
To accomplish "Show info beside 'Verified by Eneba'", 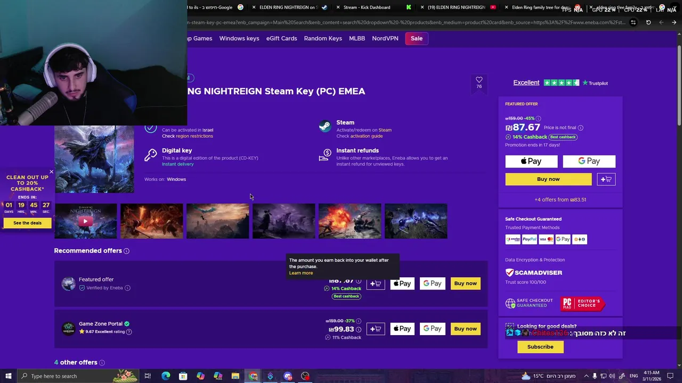I will pyautogui.click(x=127, y=288).
